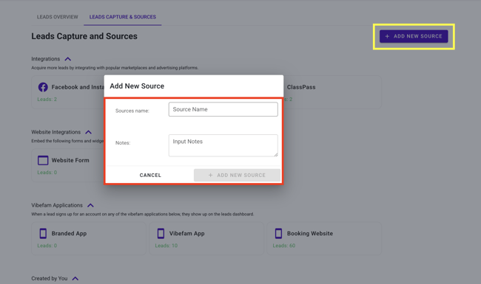The height and width of the screenshot is (284, 481).
Task: Click the Sources name label
Action: pos(132,111)
